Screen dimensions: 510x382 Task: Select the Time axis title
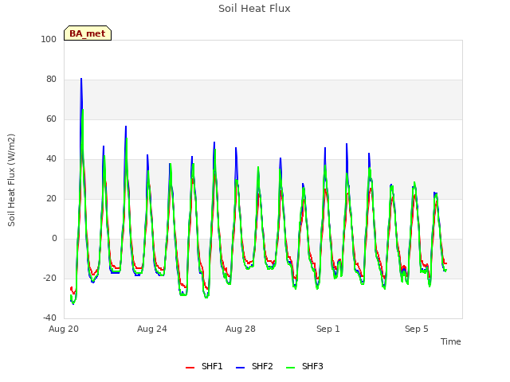coord(450,341)
